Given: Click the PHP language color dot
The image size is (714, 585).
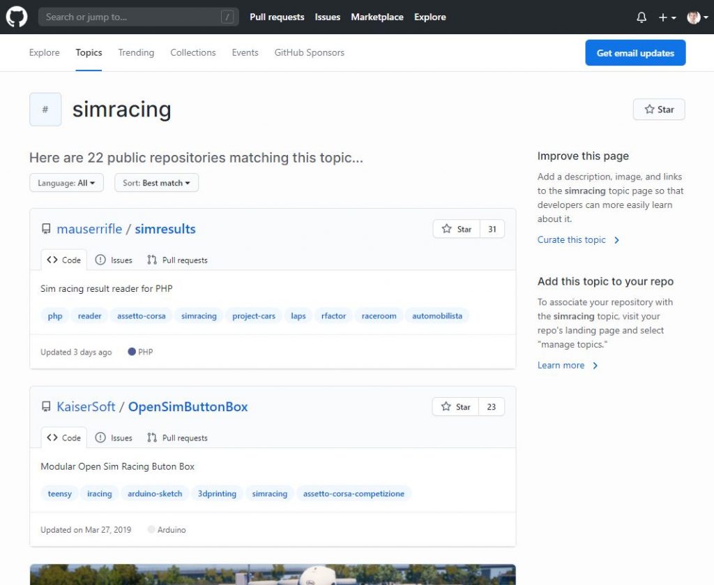Looking at the screenshot, I should click(132, 352).
